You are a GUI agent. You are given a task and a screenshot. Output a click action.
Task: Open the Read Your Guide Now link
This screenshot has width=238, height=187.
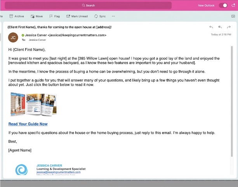tap(28, 124)
